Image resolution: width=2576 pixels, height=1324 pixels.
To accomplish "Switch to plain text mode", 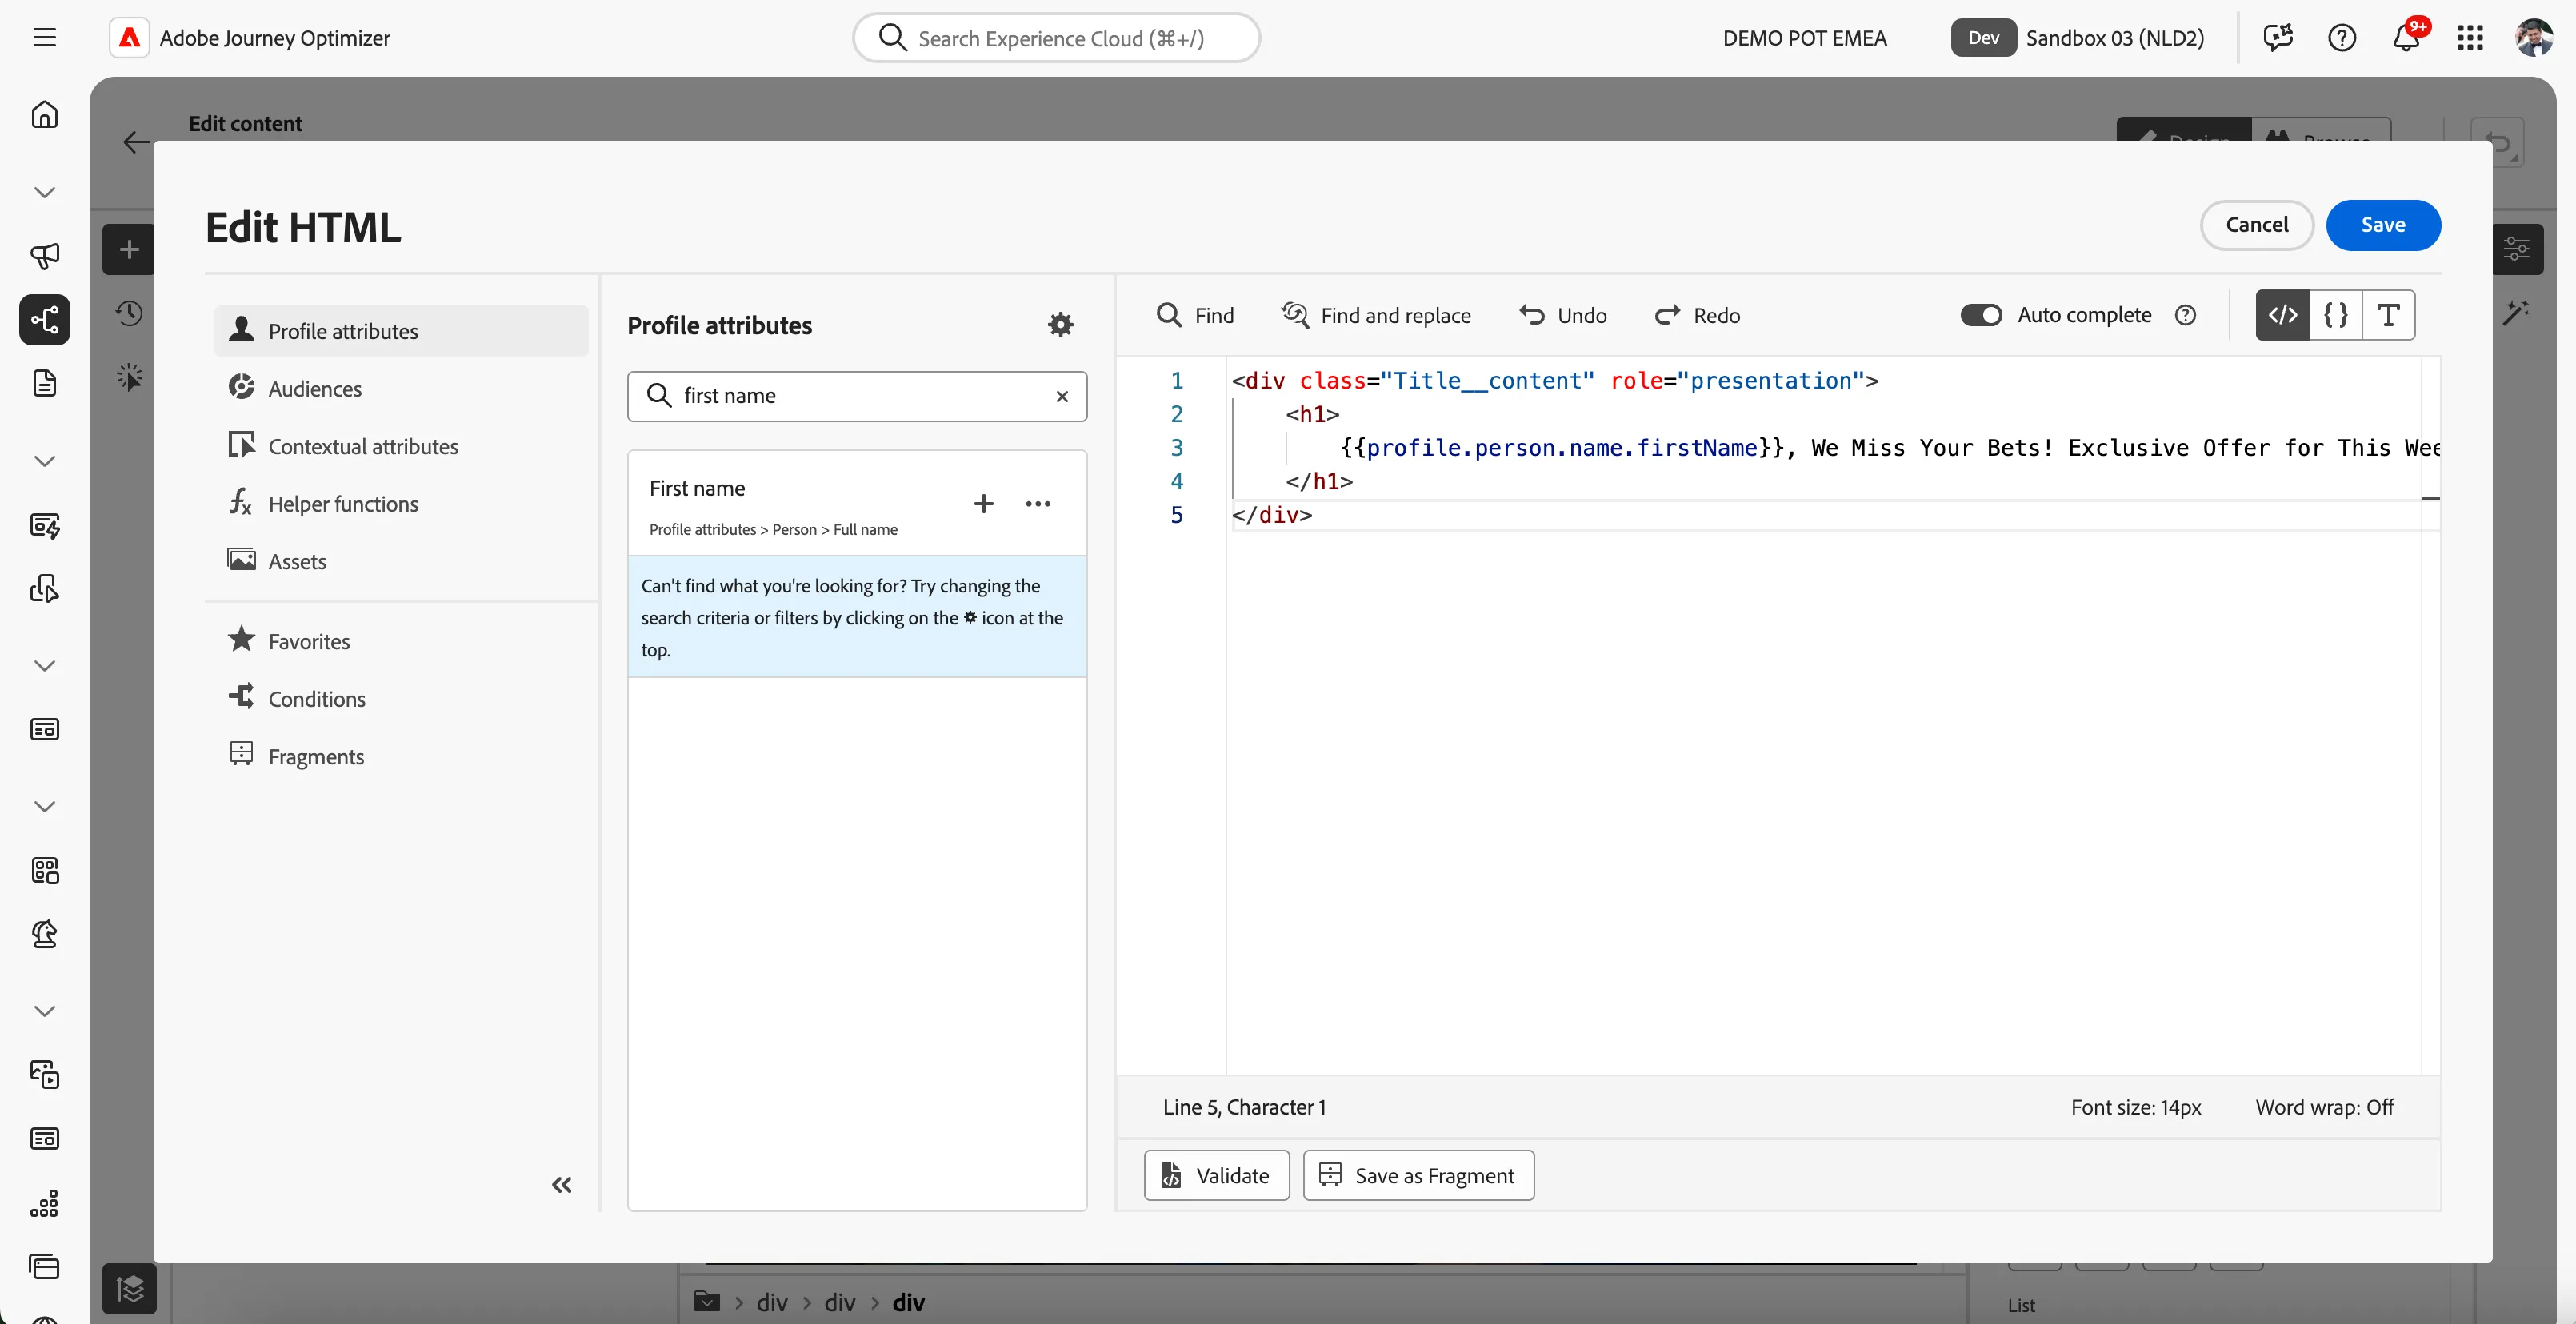I will click(2389, 316).
